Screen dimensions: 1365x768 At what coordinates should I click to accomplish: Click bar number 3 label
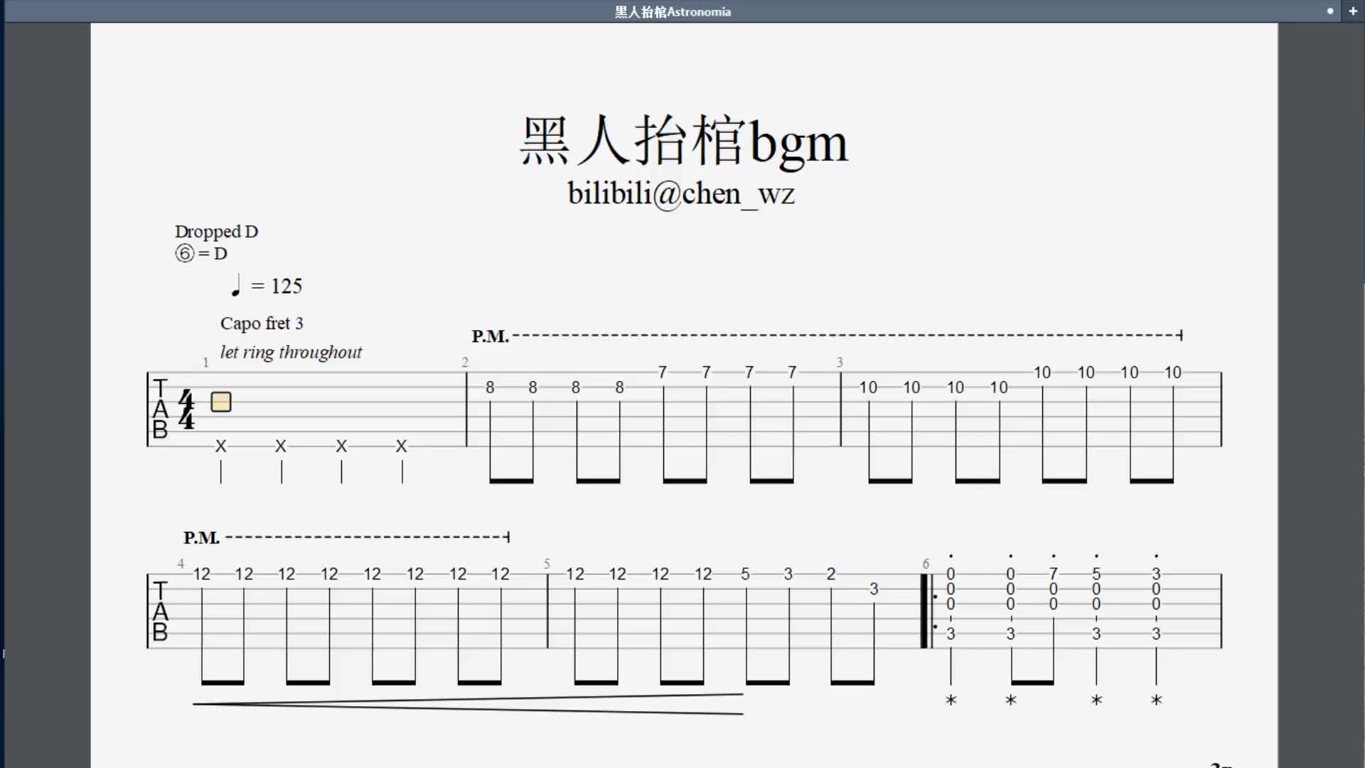tap(840, 362)
